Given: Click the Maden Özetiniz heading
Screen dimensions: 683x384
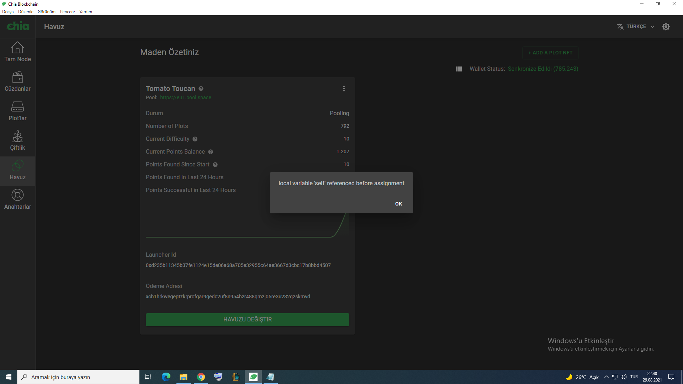Looking at the screenshot, I should (x=169, y=52).
